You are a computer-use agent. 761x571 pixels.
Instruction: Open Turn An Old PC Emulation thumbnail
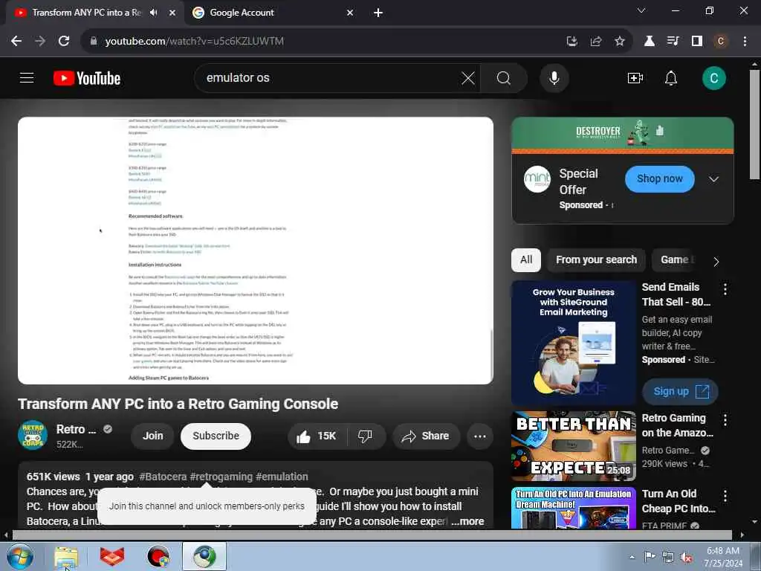coord(574,508)
